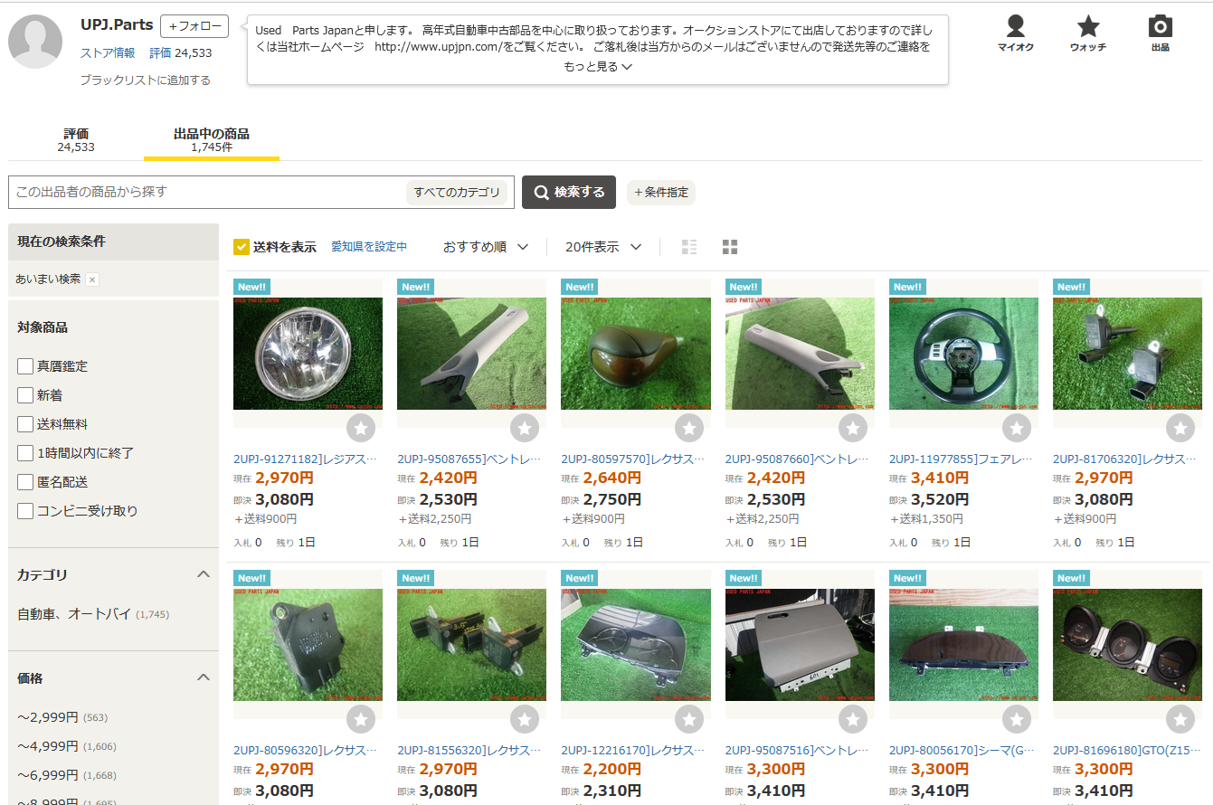Filter price ～6,999円
Viewport: 1213px width, 805px height.
(x=67, y=775)
